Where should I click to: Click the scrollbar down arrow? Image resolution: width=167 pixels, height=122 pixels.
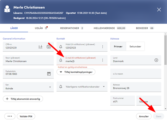pyautogui.click(x=165, y=109)
